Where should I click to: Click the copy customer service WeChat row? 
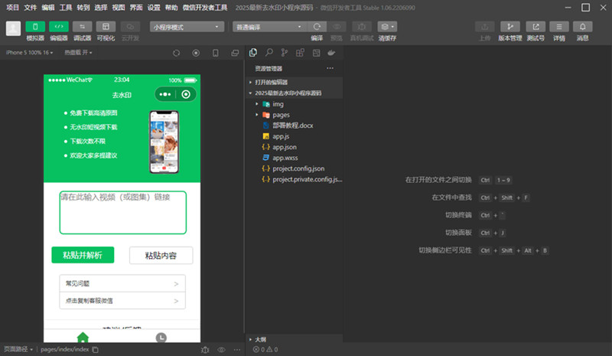coord(122,301)
